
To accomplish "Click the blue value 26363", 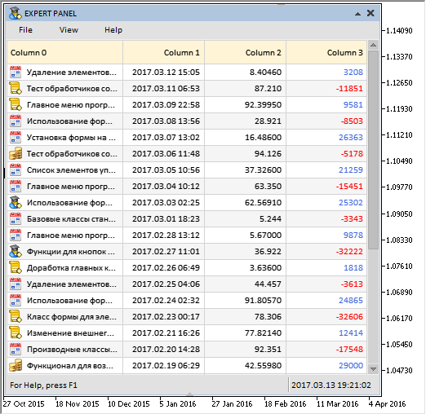I will point(351,138).
